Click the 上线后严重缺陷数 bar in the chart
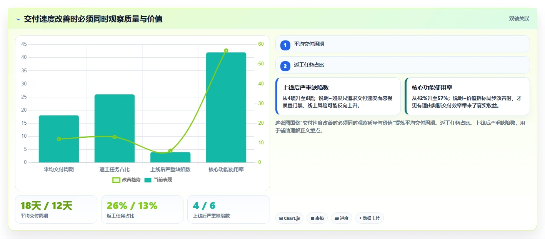The height and width of the screenshot is (239, 545). (x=170, y=157)
